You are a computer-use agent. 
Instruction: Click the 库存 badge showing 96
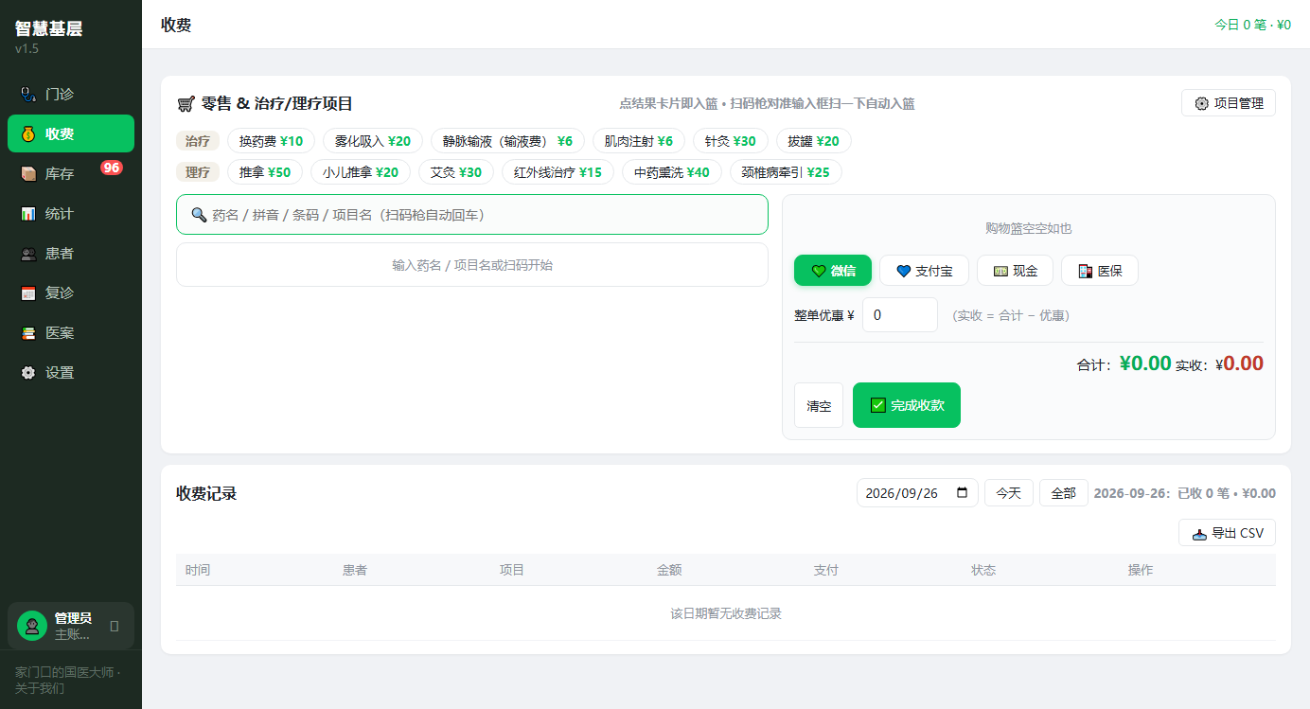coord(112,168)
